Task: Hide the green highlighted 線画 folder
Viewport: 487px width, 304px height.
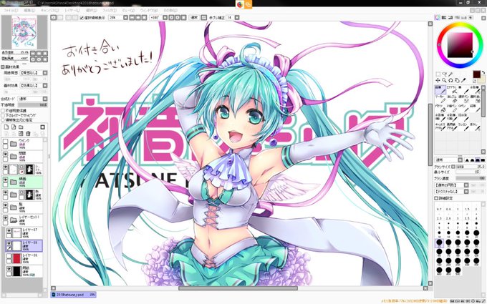Action: tap(5, 180)
